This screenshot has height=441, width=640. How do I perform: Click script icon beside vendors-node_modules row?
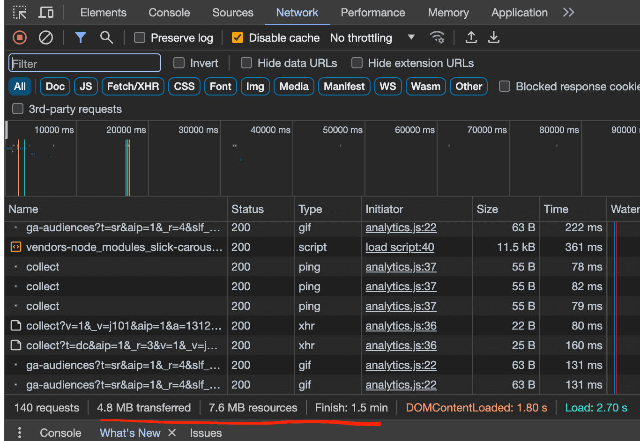pos(16,247)
